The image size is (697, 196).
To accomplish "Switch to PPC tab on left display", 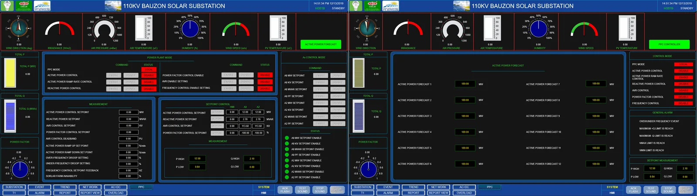I will click(x=141, y=187).
